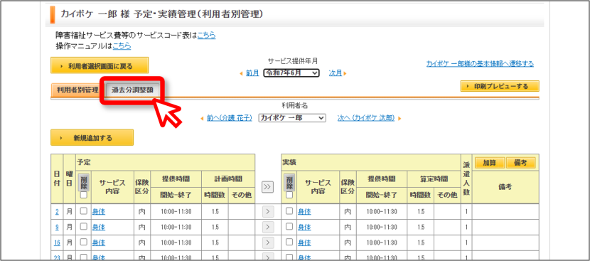The width and height of the screenshot is (590, 261).
Task: Click the double-arrow copy-all button
Action: [x=267, y=187]
